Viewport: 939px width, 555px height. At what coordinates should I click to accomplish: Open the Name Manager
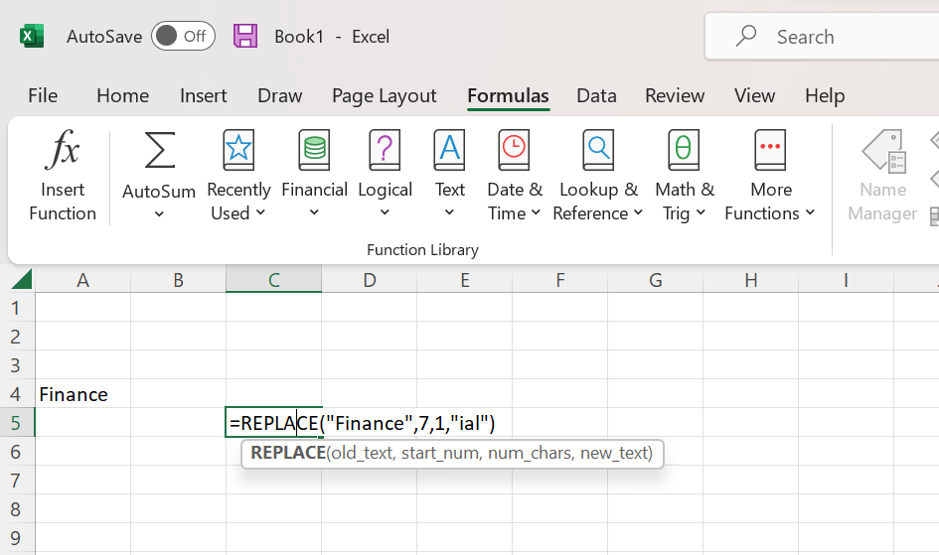882,176
